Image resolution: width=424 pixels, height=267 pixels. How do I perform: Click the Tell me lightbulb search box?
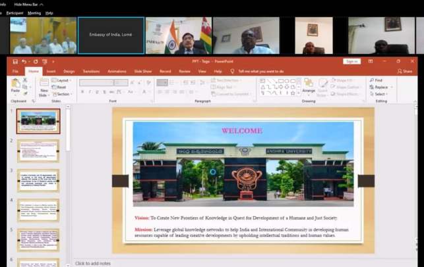pyautogui.click(x=260, y=70)
